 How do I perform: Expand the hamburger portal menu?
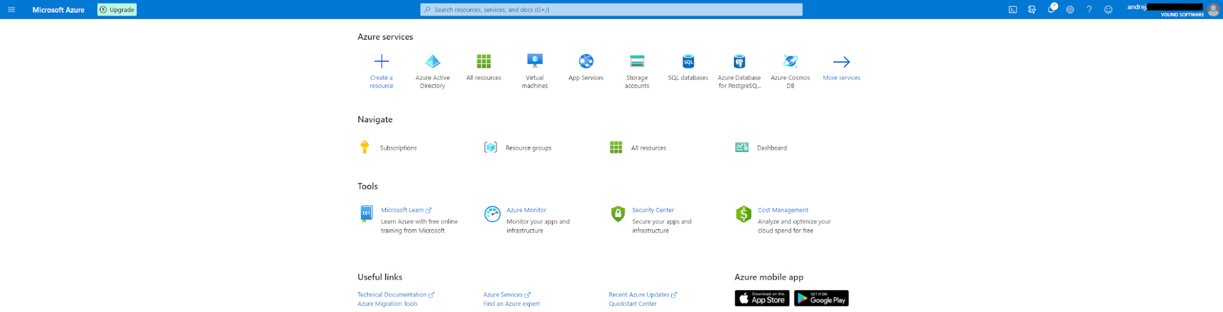click(x=12, y=10)
